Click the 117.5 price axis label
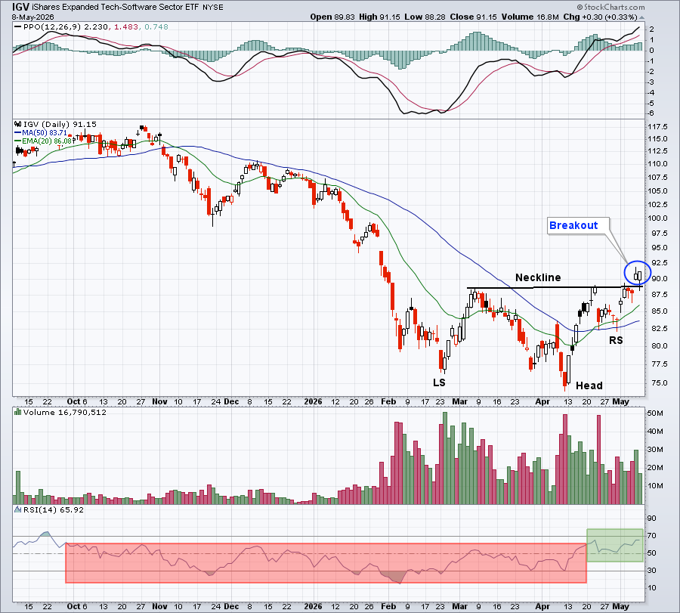 658,127
